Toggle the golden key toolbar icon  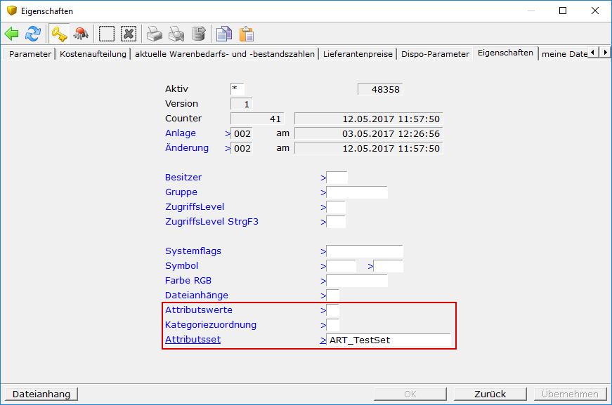tap(58, 34)
